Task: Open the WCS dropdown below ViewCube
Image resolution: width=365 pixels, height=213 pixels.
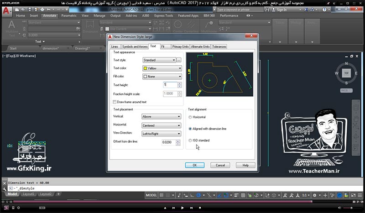Action: [x=346, y=90]
